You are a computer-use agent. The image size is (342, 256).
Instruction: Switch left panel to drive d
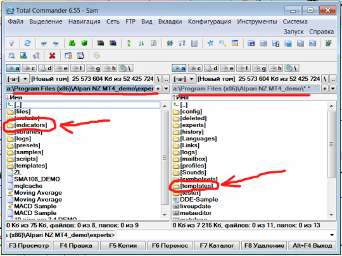[x=46, y=68]
